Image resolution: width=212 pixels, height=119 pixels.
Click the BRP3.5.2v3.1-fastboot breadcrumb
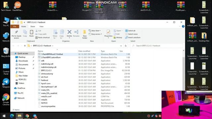coord(42,46)
